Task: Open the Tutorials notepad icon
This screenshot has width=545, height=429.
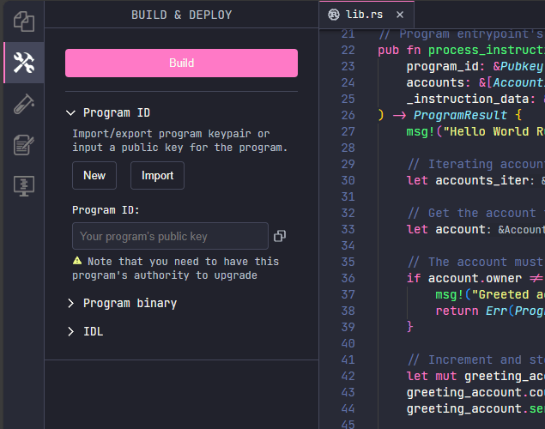Action: [23, 145]
